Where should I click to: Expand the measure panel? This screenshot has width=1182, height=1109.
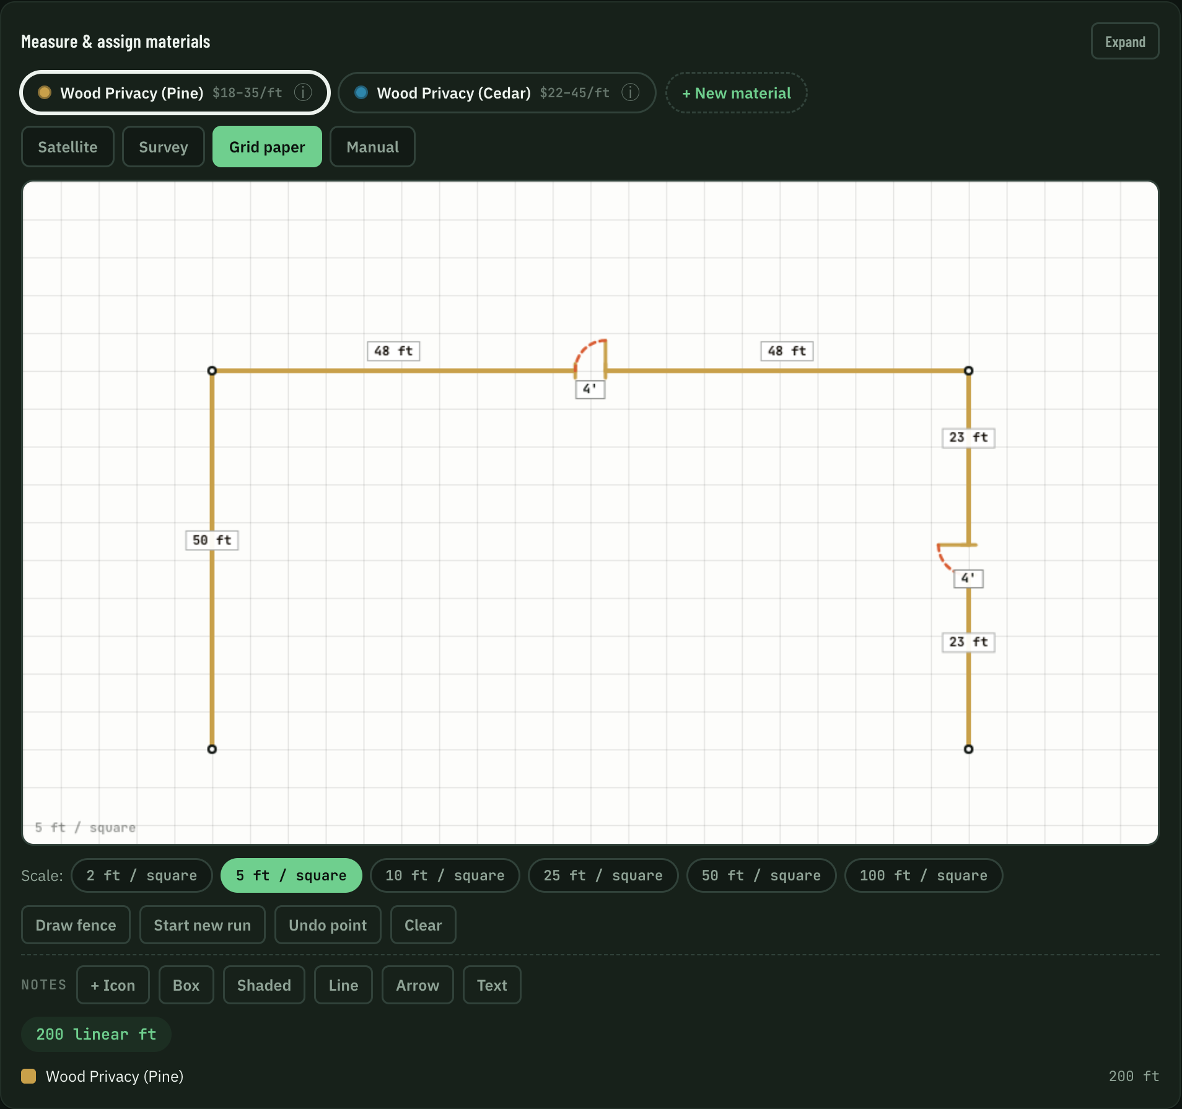pos(1125,42)
